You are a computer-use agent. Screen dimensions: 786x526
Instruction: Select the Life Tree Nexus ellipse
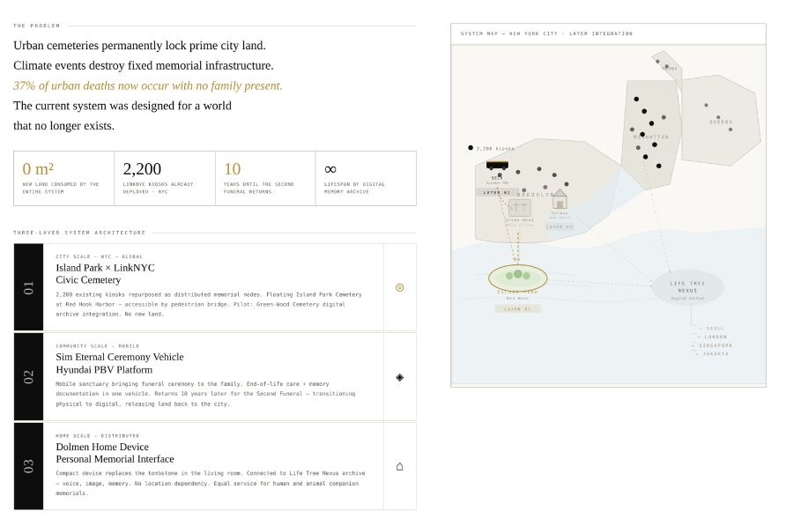click(x=688, y=287)
